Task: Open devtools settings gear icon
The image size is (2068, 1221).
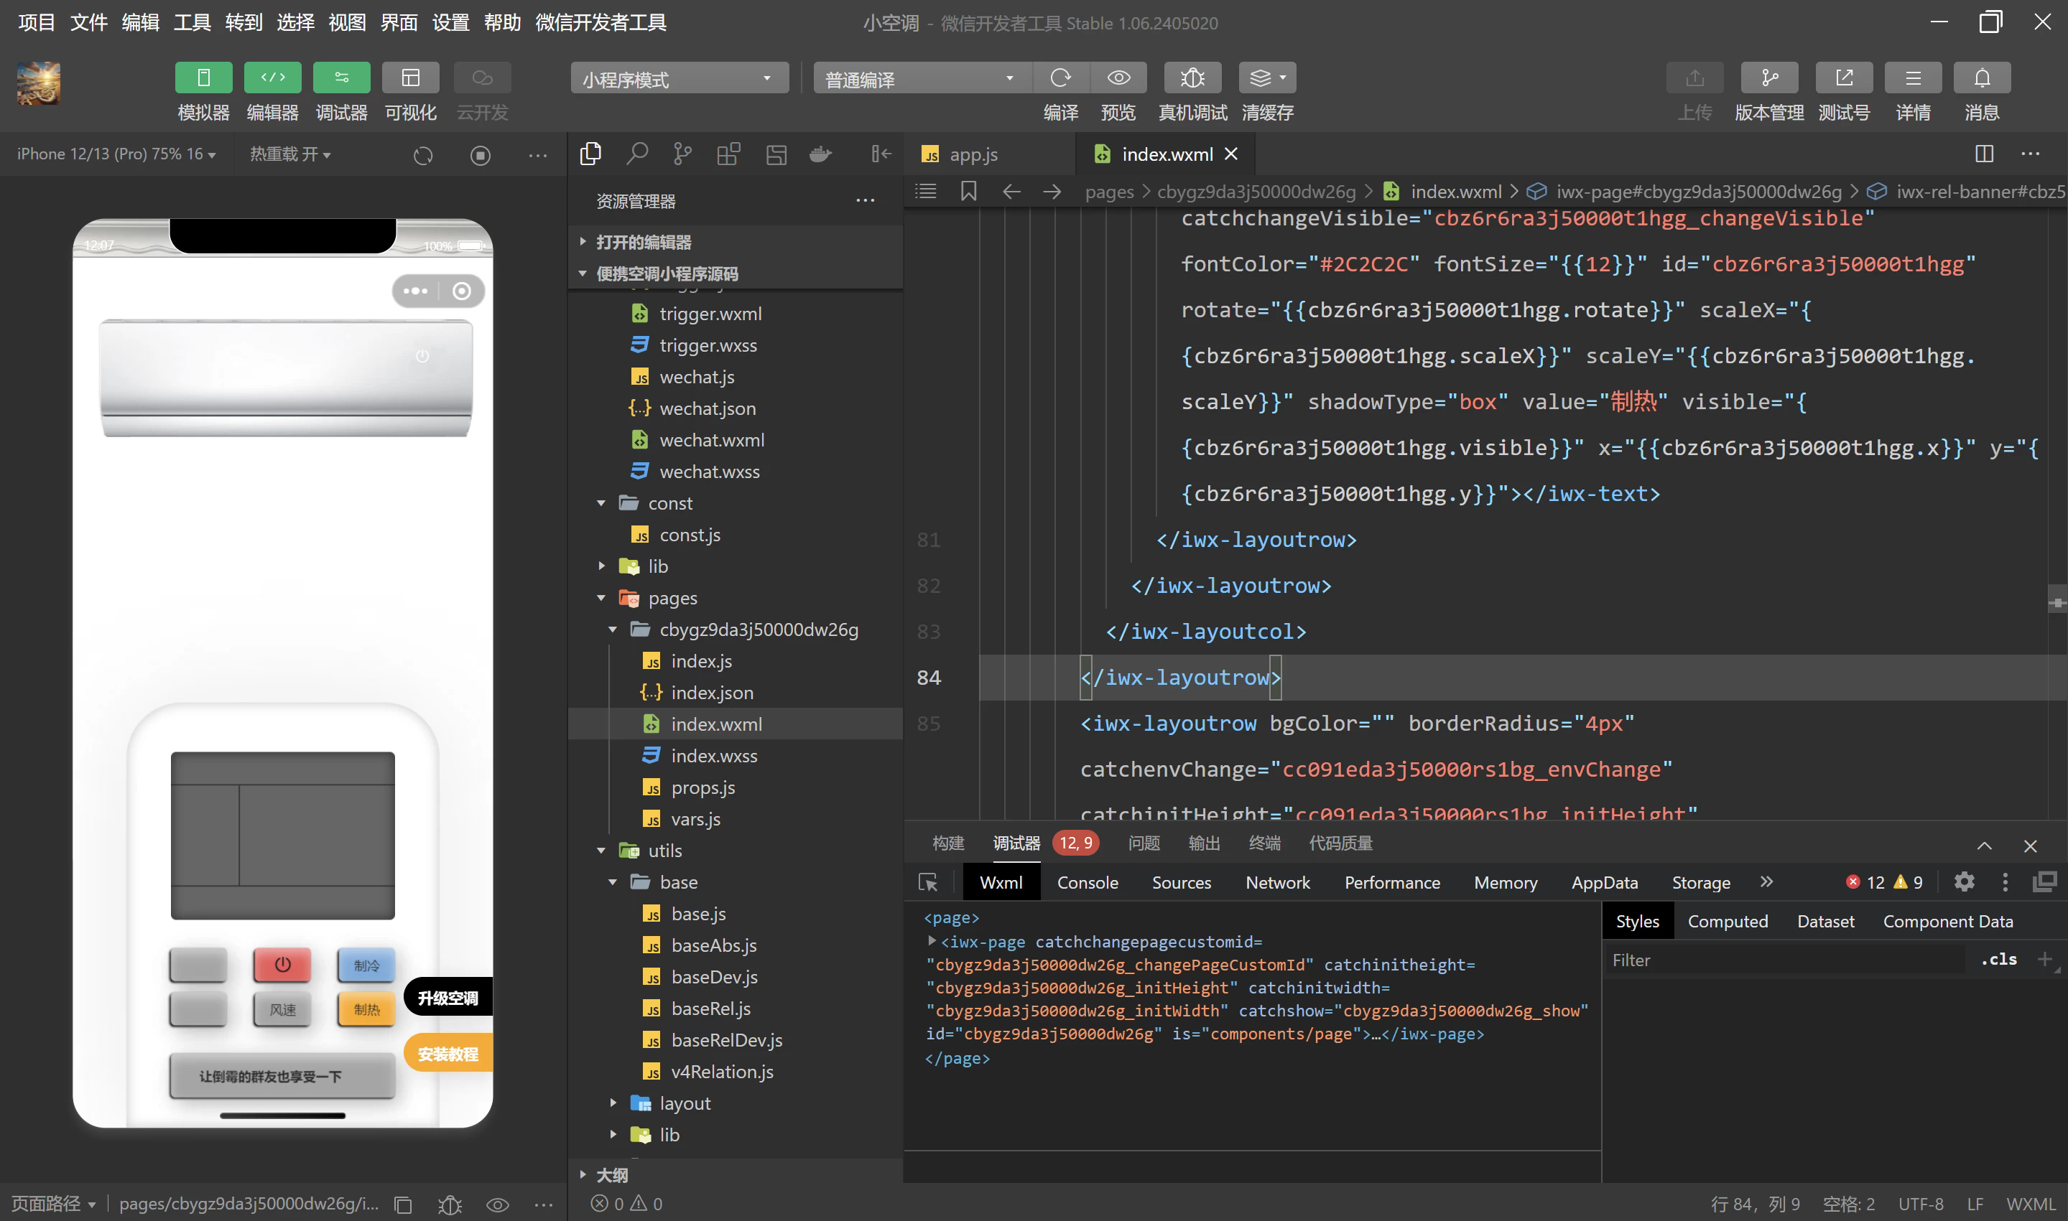Action: coord(1965,882)
